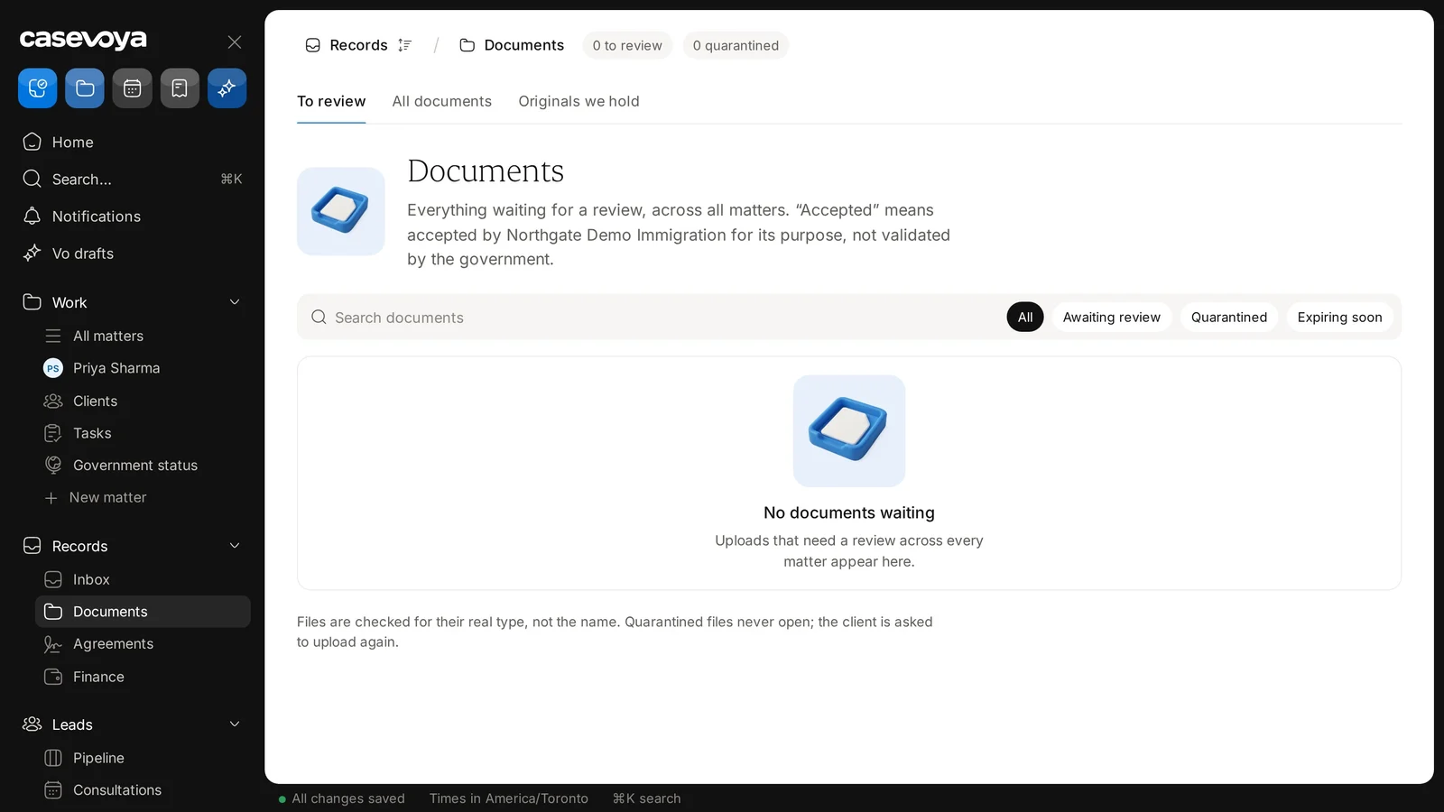Collapse the Records section chevron
This screenshot has height=812, width=1444.
(x=235, y=546)
